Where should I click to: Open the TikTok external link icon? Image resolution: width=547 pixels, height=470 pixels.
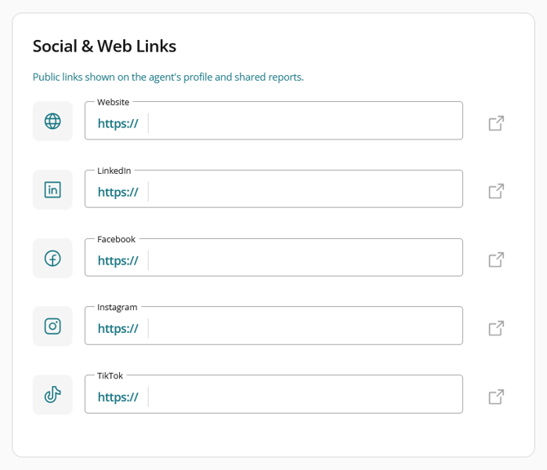[x=496, y=397]
